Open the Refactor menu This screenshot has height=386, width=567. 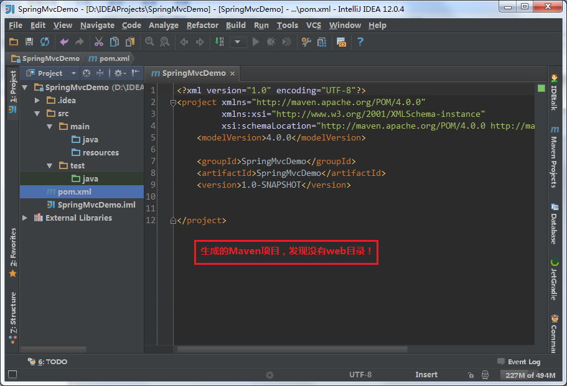[x=202, y=25]
